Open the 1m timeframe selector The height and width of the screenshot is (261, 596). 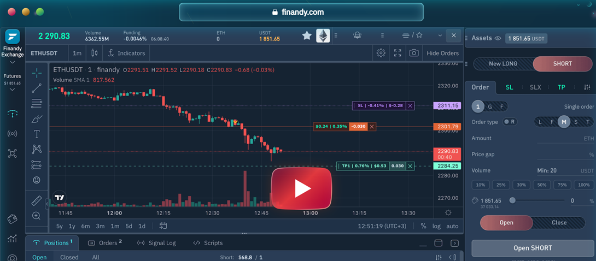coord(77,53)
